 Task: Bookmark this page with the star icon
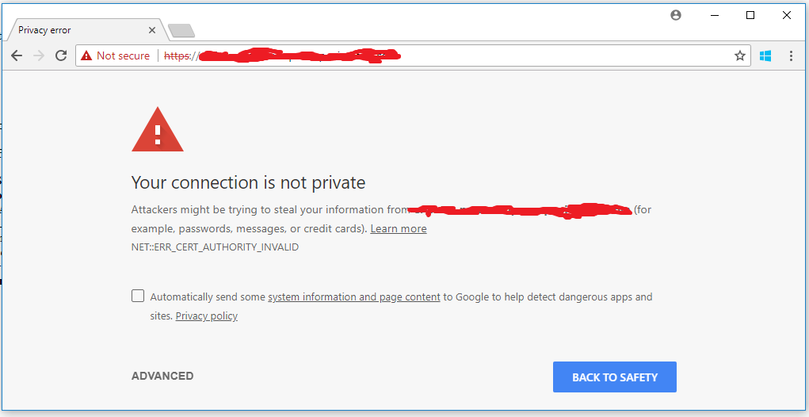[x=740, y=56]
